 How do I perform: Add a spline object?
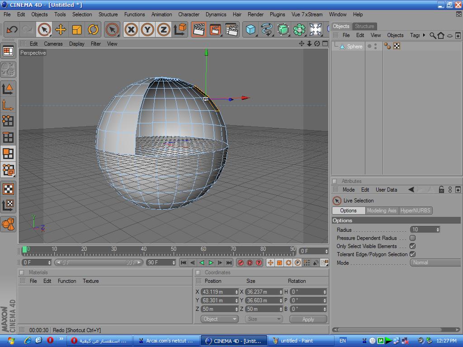pyautogui.click(x=267, y=29)
